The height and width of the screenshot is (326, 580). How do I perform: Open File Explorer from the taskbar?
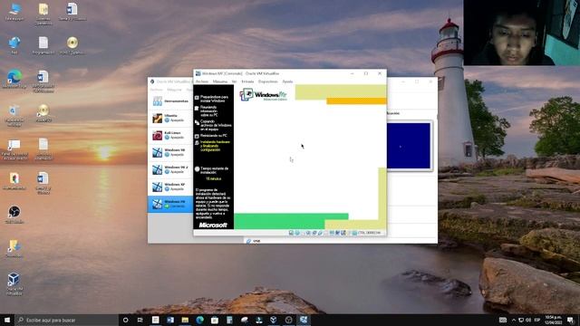click(185, 320)
